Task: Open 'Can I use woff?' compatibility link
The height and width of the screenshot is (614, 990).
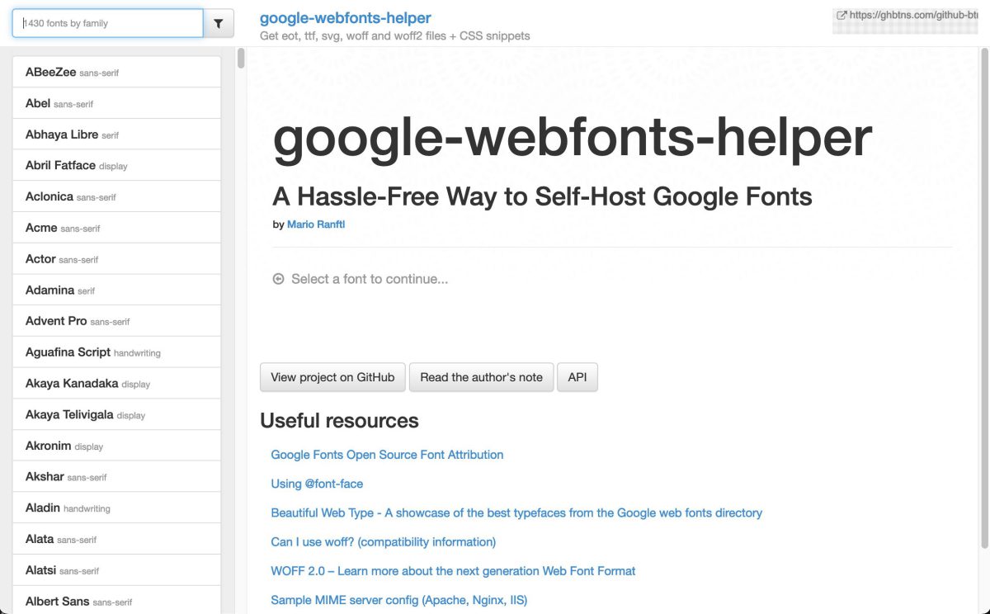Action: pos(384,541)
